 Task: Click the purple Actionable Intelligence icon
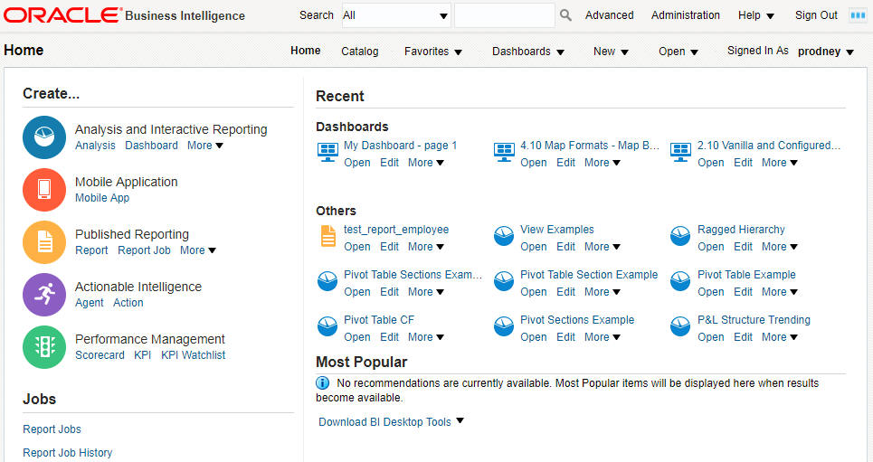[x=44, y=295]
